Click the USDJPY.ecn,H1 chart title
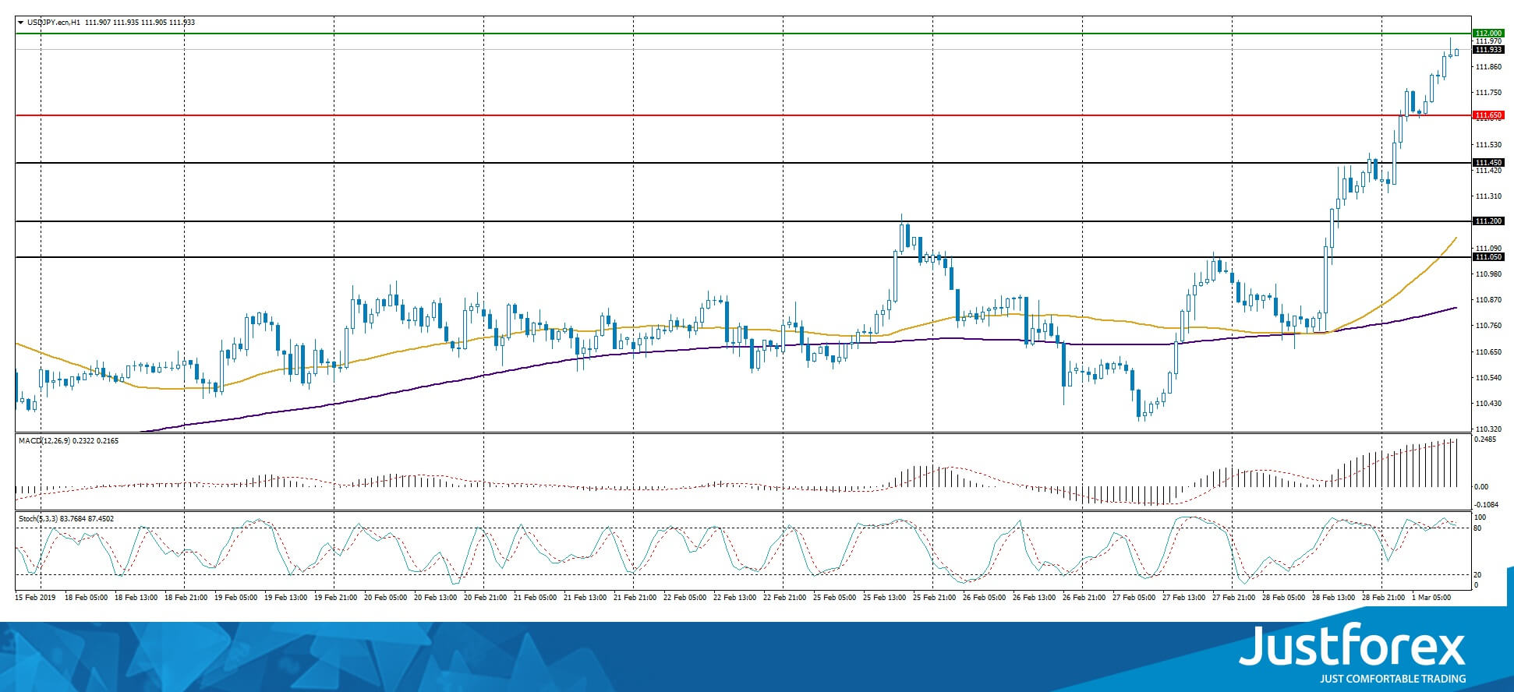Viewport: 1514px width, 692px height. (x=54, y=23)
